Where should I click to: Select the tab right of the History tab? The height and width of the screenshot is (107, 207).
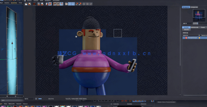195,27
